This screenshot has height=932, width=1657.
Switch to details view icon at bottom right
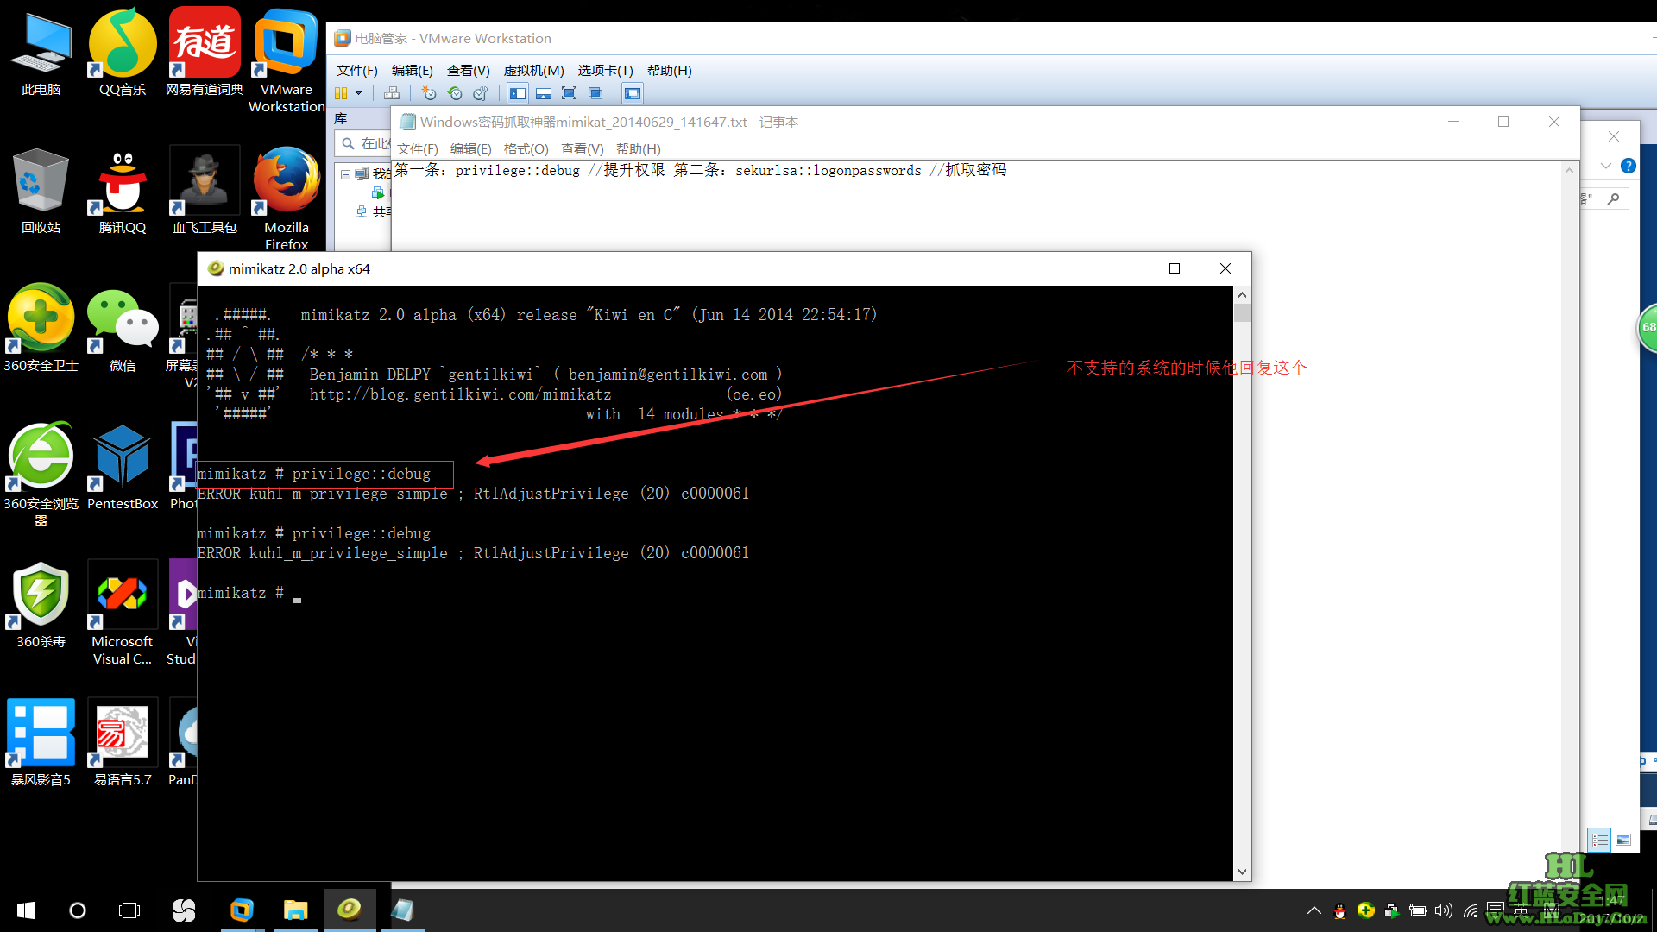click(x=1600, y=840)
